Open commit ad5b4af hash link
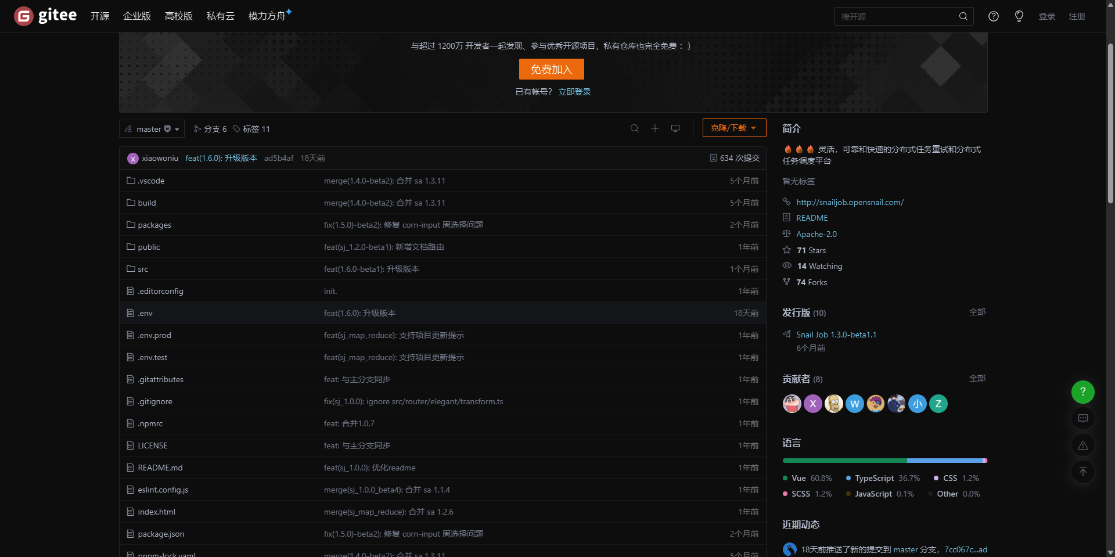The image size is (1115, 557). [279, 158]
